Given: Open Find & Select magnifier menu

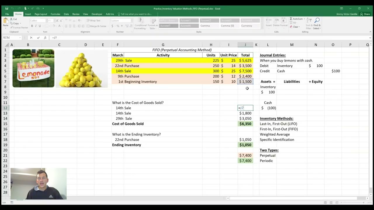Looking at the screenshot, I should [317, 24].
